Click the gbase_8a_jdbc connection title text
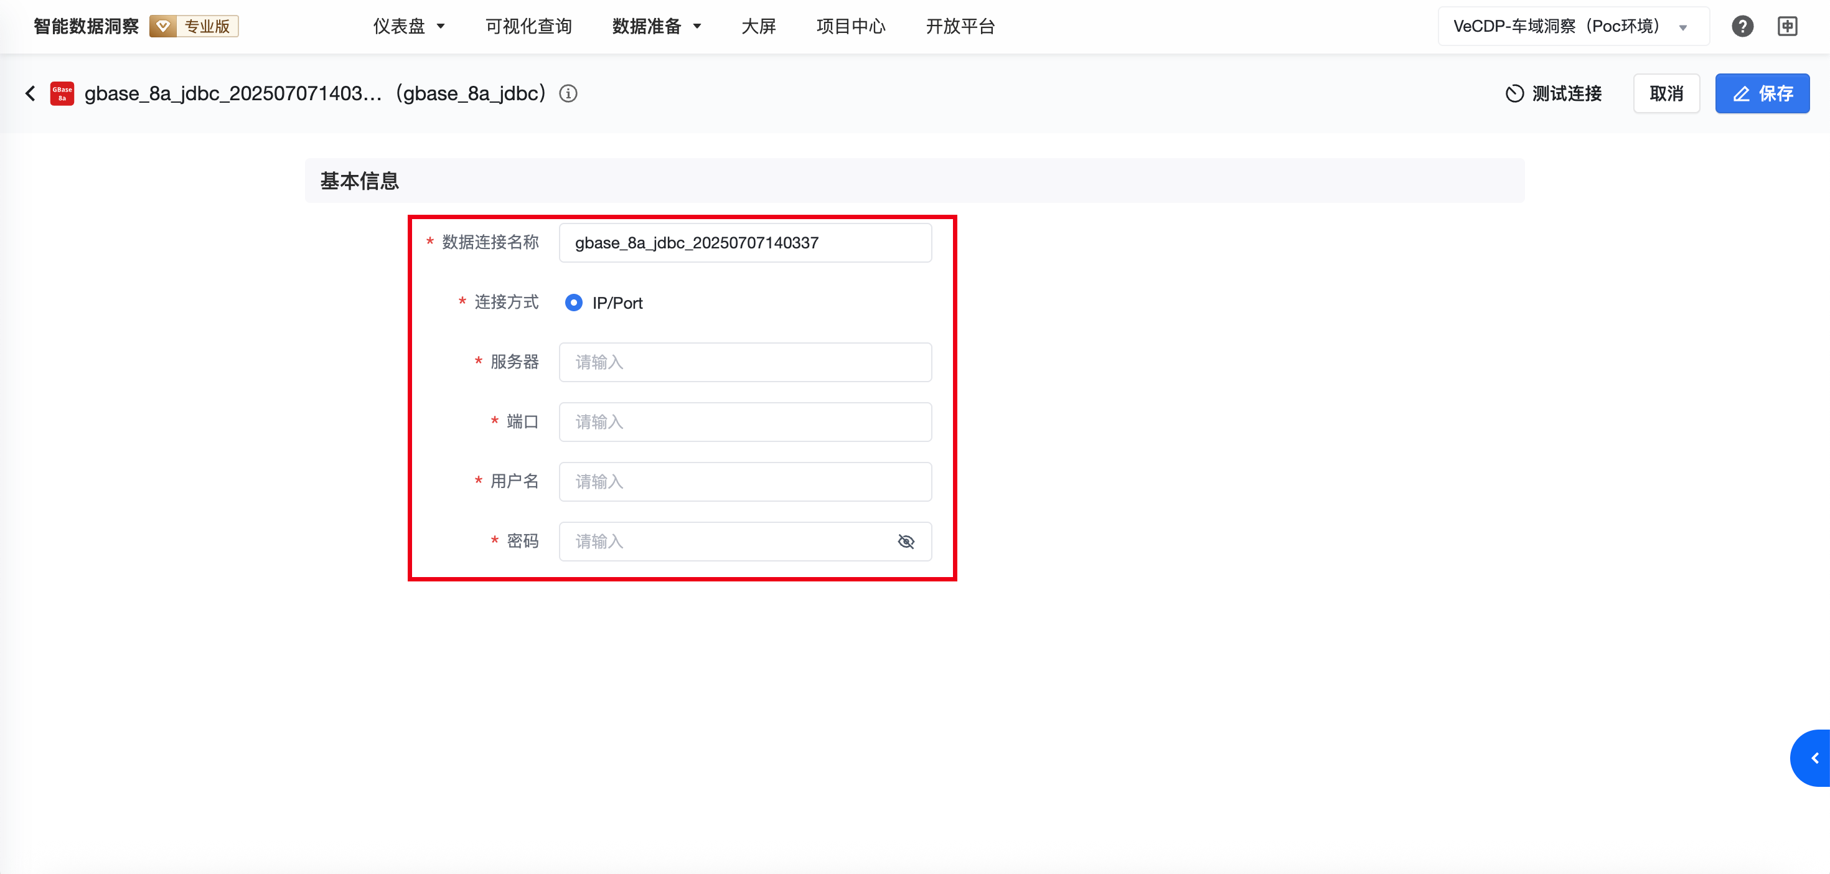Image resolution: width=1830 pixels, height=874 pixels. pyautogui.click(x=316, y=93)
